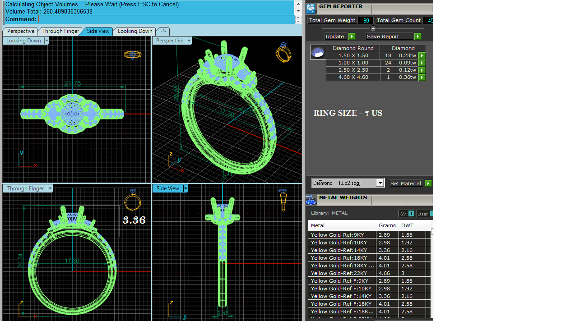Open the Diamond material dropdown

380,183
